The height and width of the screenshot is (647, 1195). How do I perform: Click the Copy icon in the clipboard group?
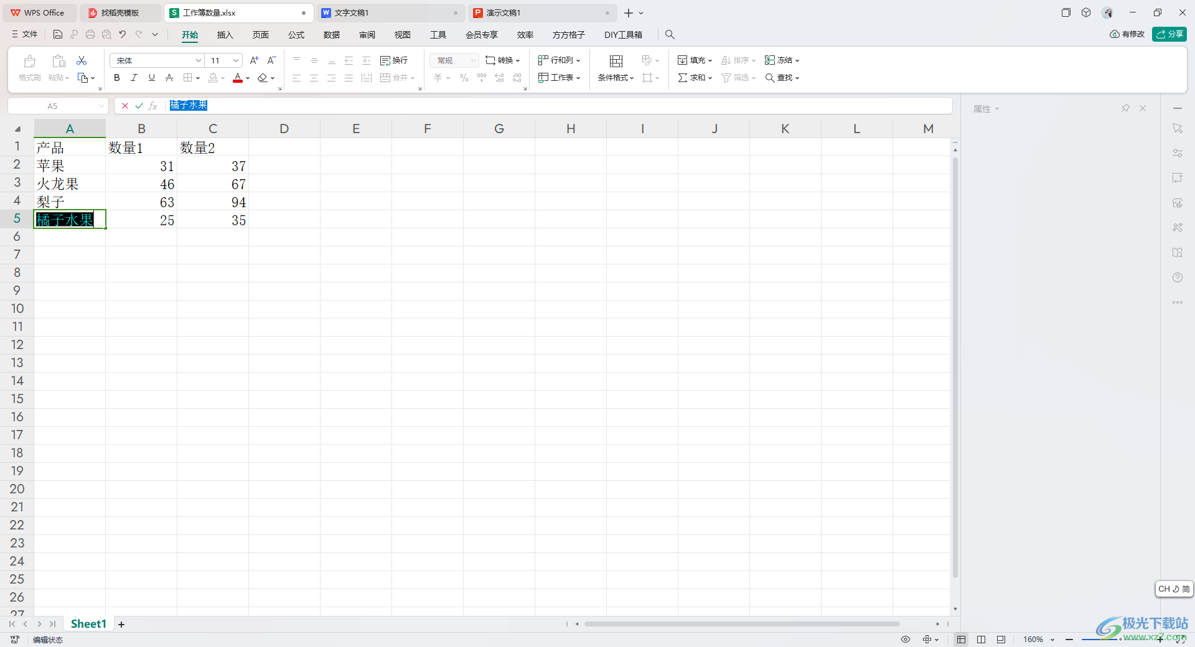pyautogui.click(x=82, y=78)
